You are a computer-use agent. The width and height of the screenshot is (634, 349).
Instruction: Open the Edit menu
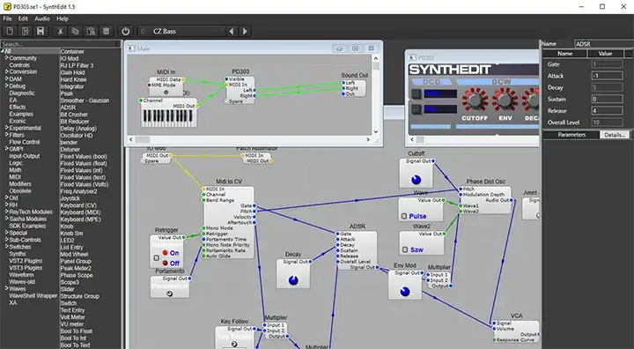point(23,19)
